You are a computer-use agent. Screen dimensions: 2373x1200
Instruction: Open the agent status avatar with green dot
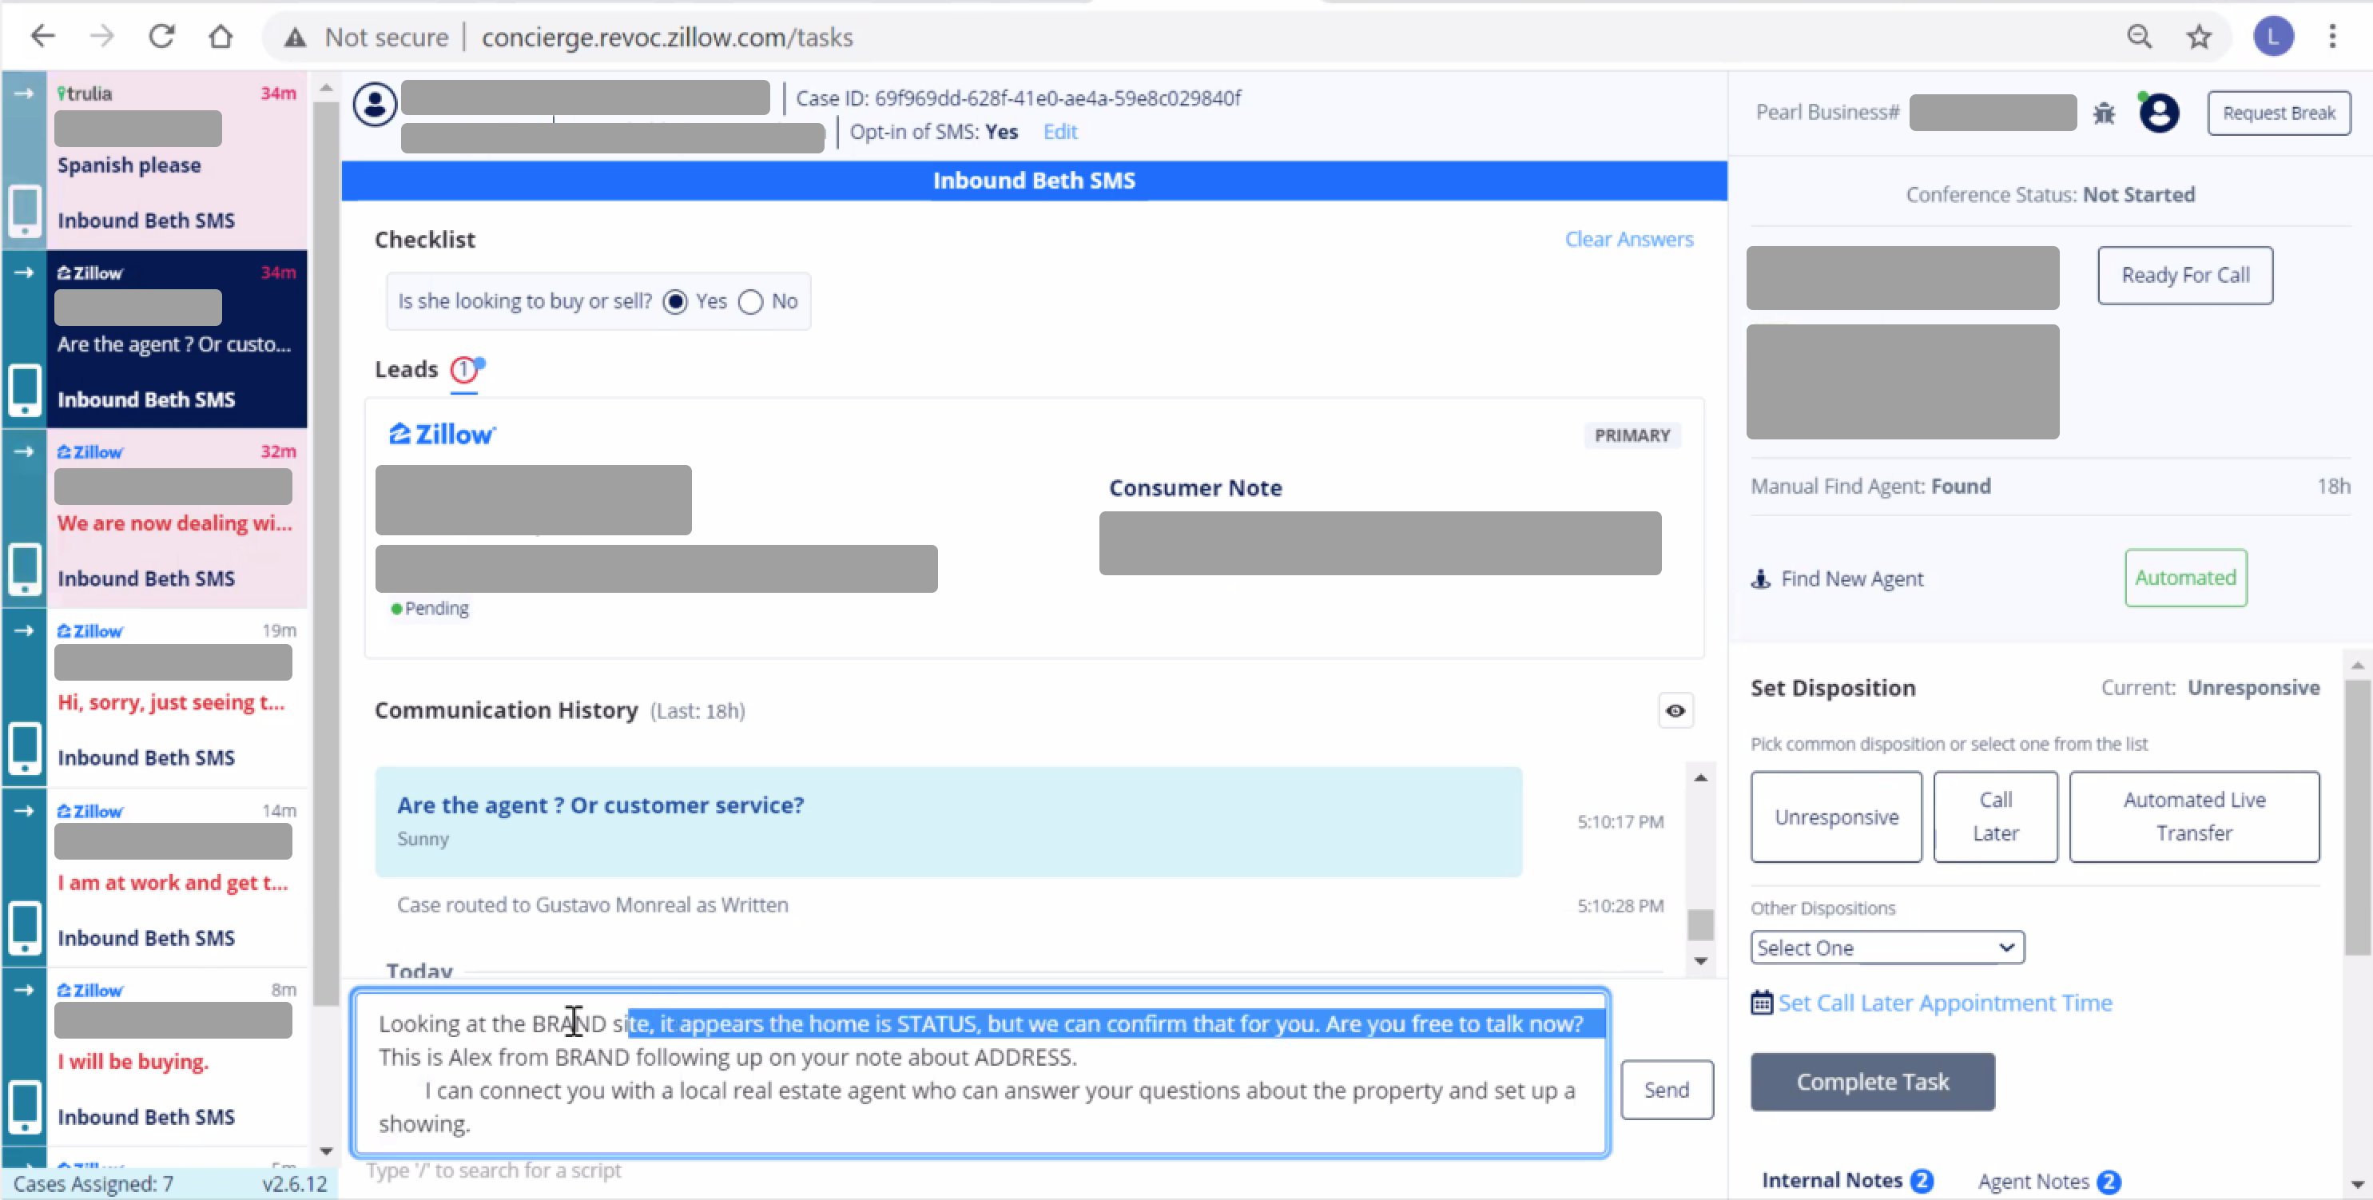[x=2158, y=113]
